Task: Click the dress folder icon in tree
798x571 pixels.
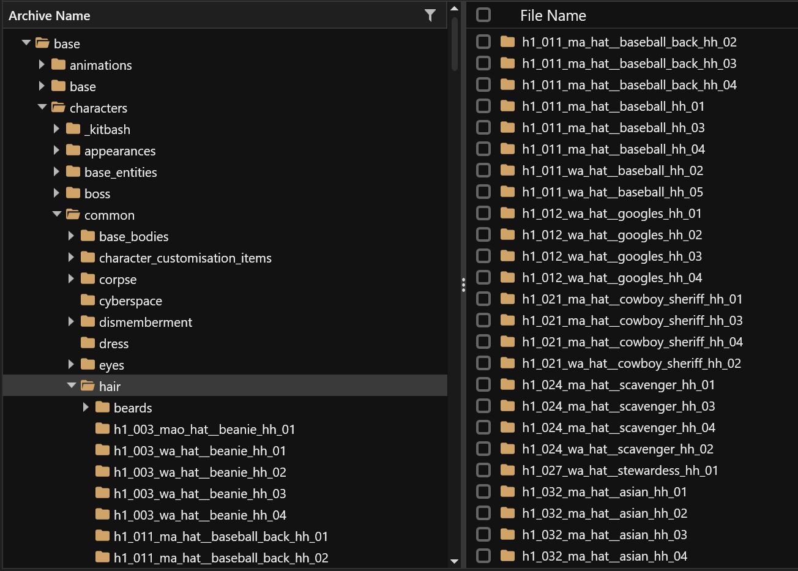Action: pos(88,343)
